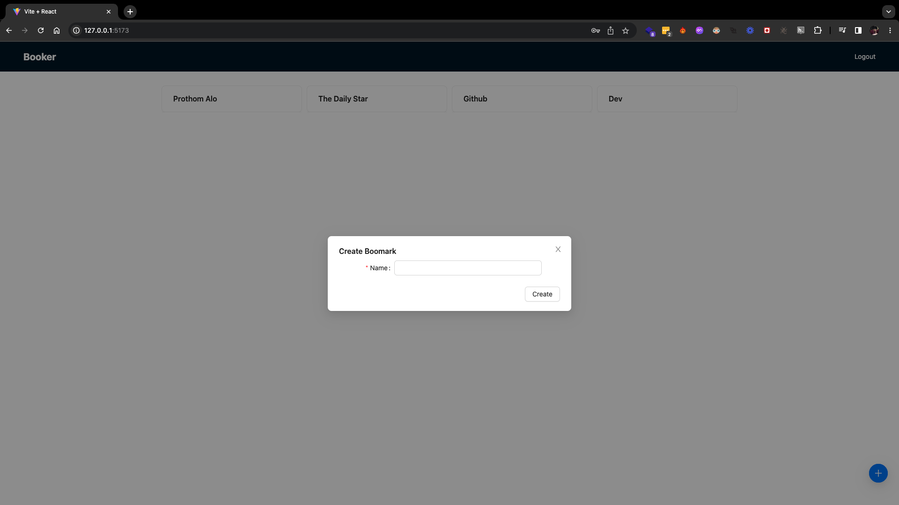Click the blue plus floating button
899x505 pixels.
click(x=878, y=473)
